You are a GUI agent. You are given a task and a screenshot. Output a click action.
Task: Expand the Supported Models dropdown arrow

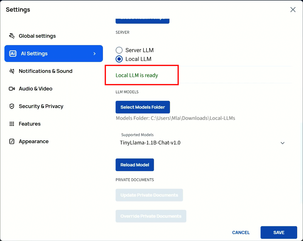tap(282, 143)
